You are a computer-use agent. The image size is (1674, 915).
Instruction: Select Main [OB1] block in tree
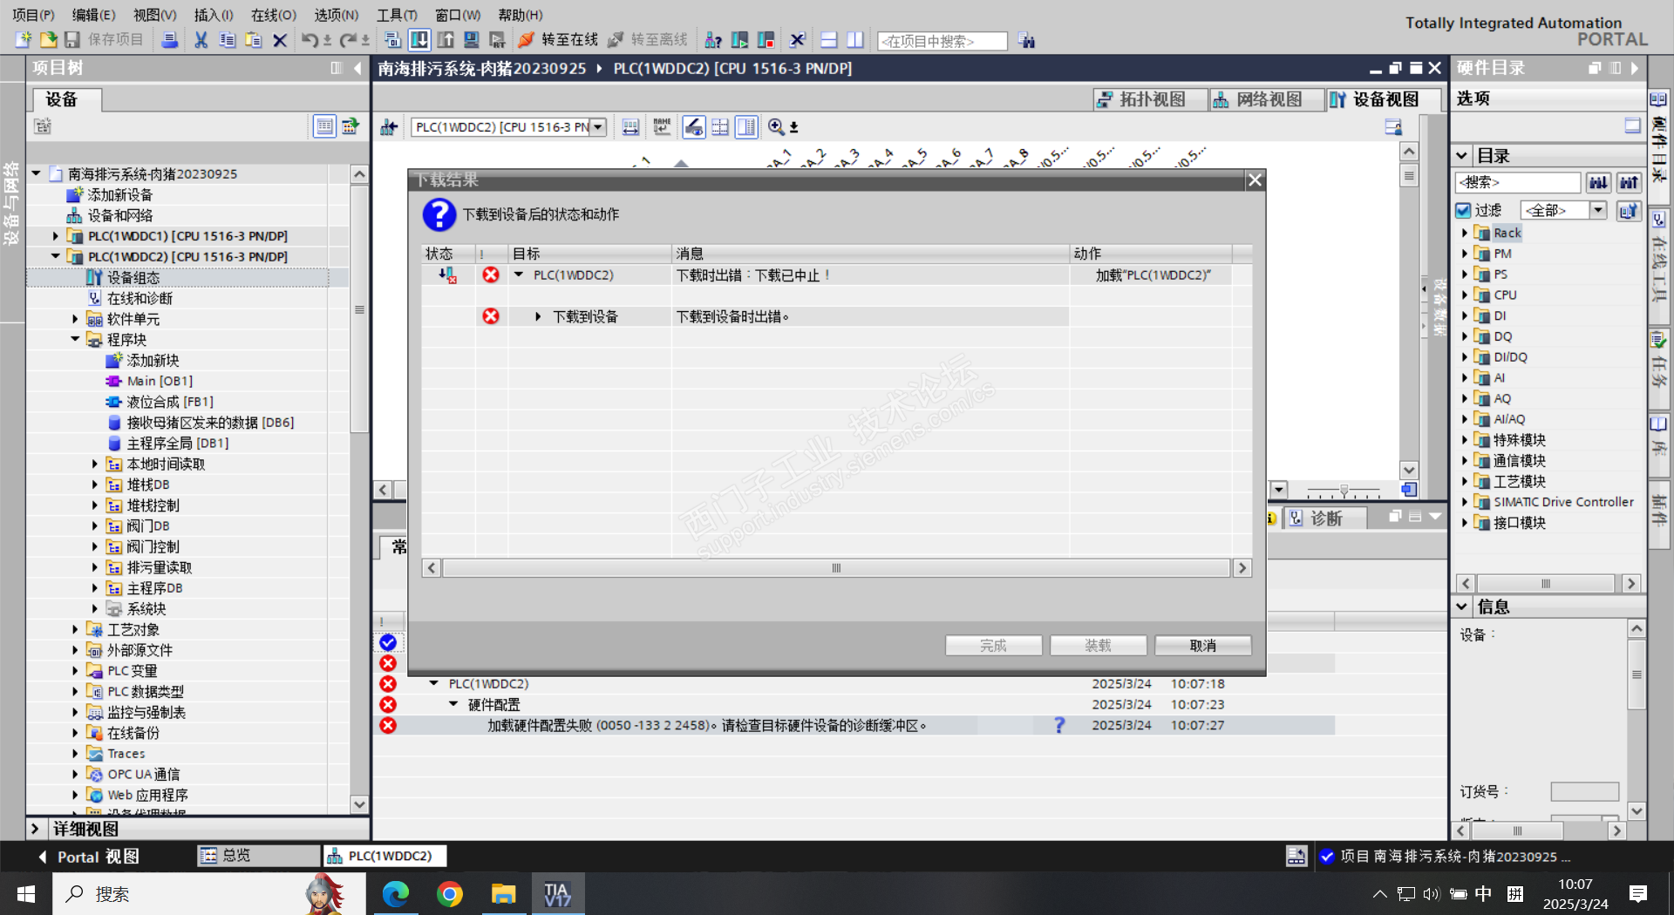[160, 381]
